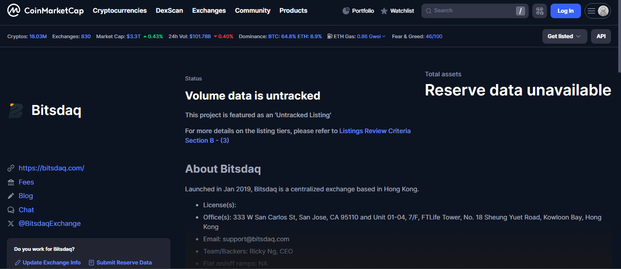Click the ETH gas pump icon
Screen dimensions: 621x269
[330, 36]
